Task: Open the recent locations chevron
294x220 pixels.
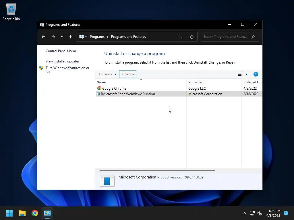Action: click(x=62, y=37)
